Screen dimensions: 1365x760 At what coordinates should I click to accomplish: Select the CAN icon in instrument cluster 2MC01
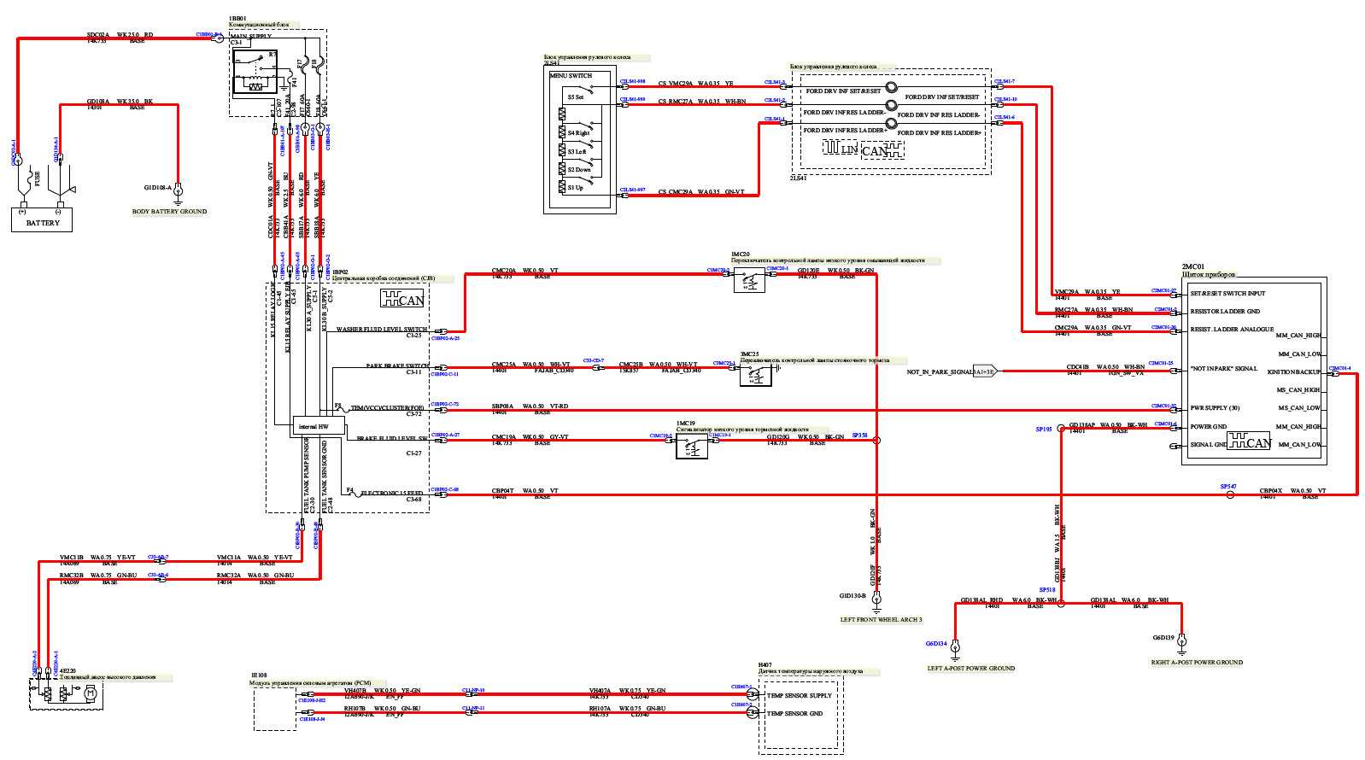pos(1249,441)
